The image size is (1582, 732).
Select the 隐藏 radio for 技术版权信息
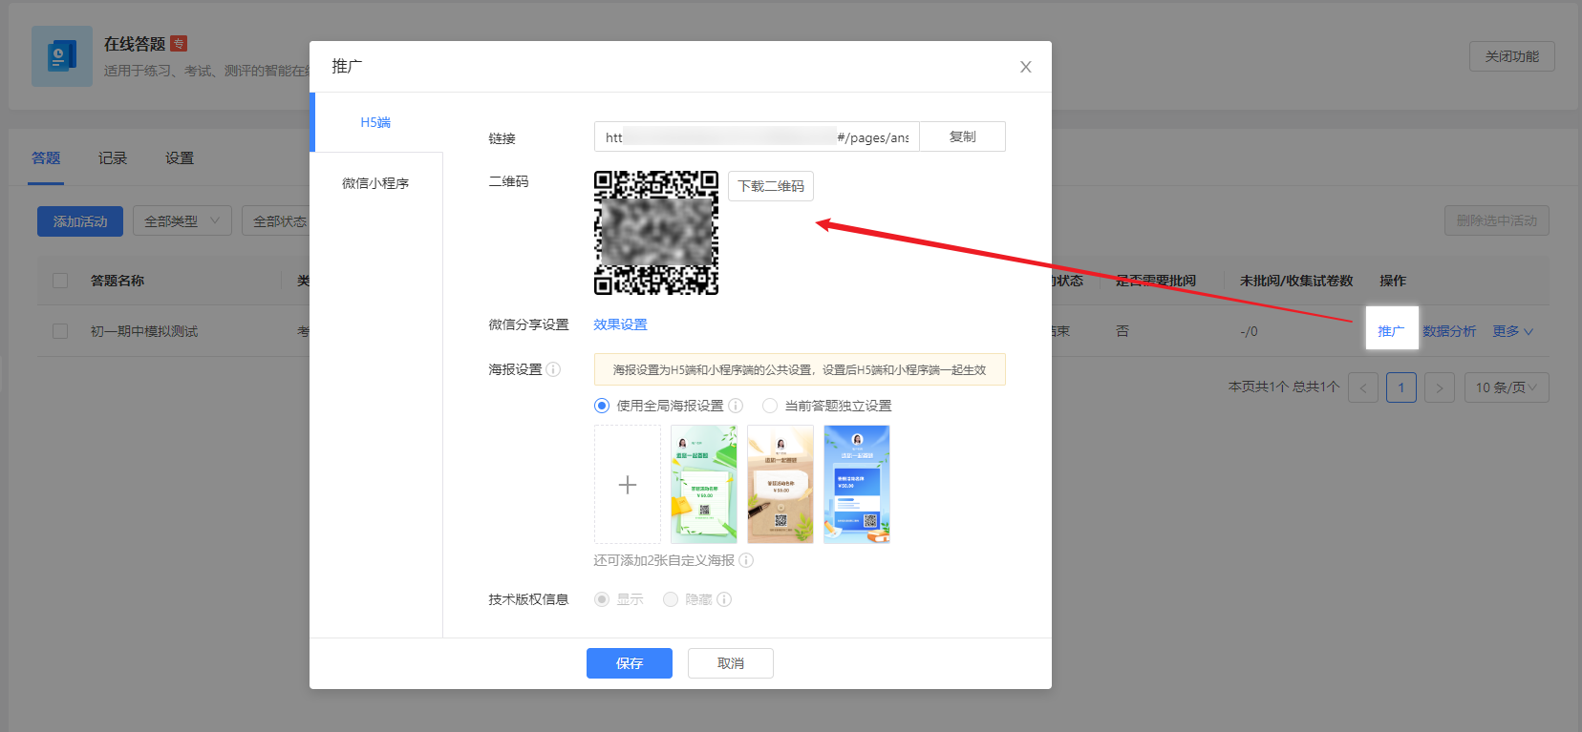pyautogui.click(x=671, y=599)
